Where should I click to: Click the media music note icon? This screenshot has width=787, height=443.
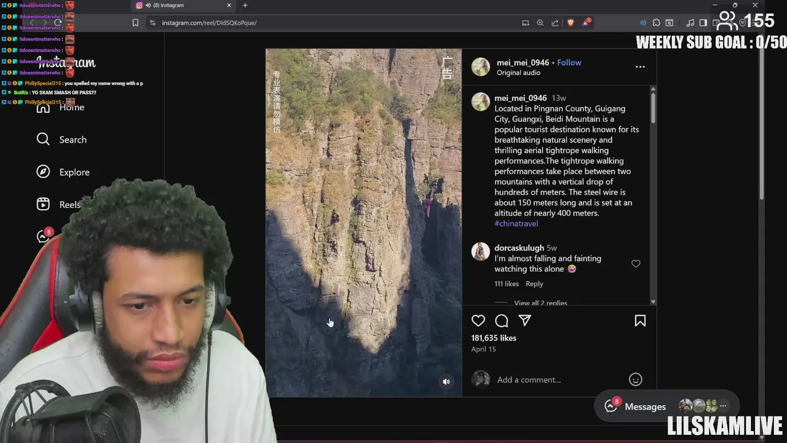690,23
